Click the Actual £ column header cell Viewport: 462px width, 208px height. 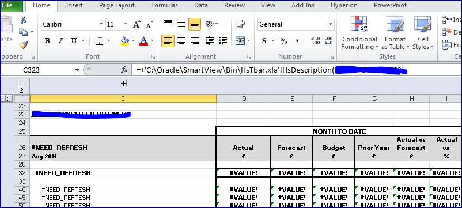[x=243, y=148]
